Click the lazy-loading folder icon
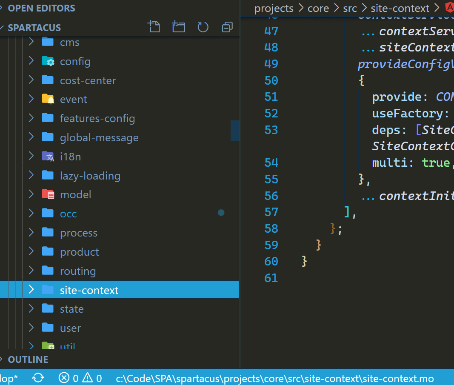 [x=48, y=175]
